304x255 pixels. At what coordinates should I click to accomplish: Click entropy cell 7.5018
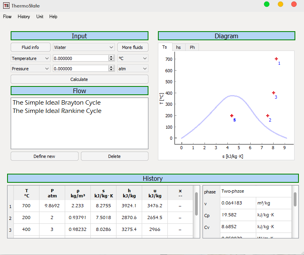pos(103,217)
